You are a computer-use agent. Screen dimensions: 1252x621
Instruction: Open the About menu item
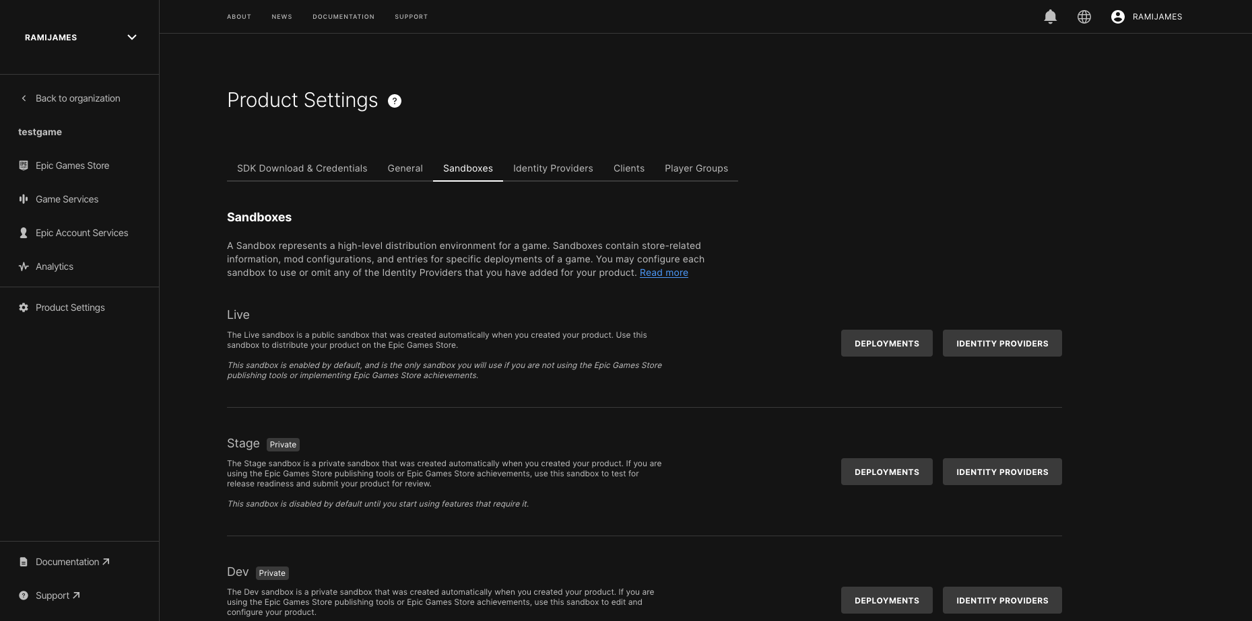point(239,17)
